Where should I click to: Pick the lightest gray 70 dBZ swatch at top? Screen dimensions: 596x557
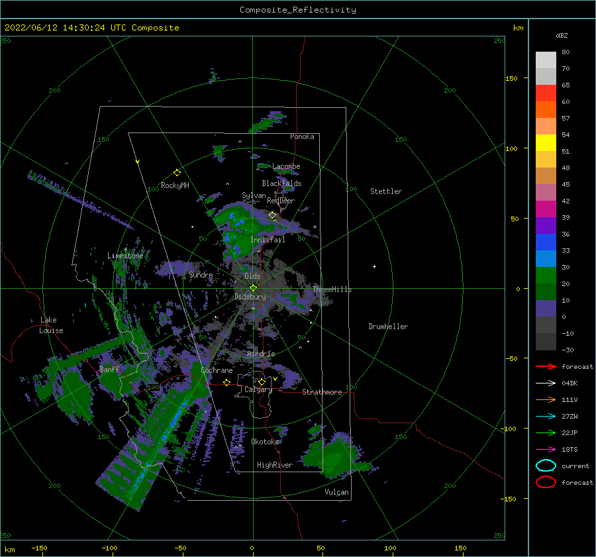click(x=546, y=60)
